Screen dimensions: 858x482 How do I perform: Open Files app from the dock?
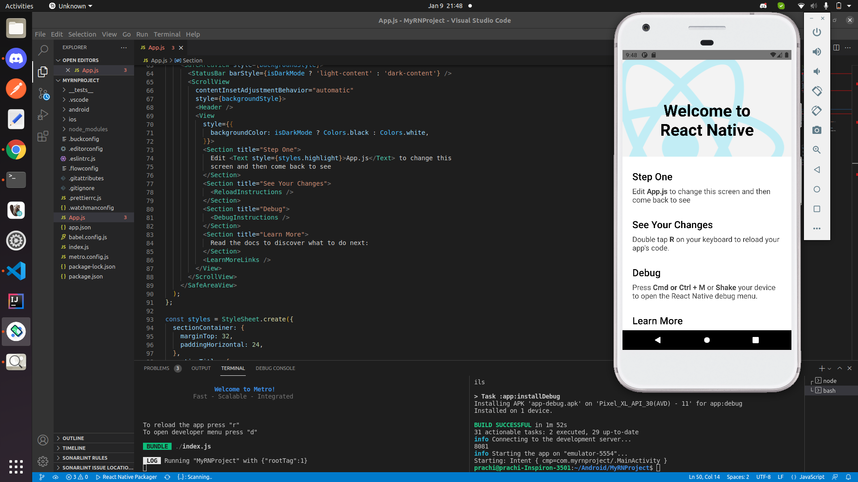tap(16, 28)
